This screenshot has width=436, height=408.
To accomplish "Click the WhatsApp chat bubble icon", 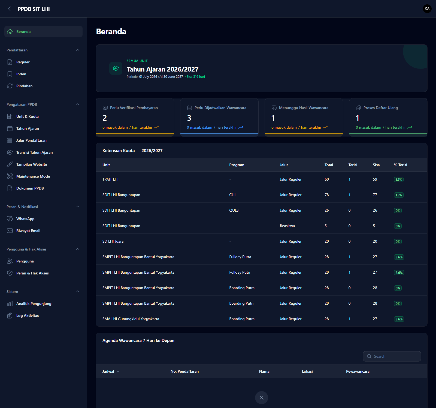I will click(10, 219).
